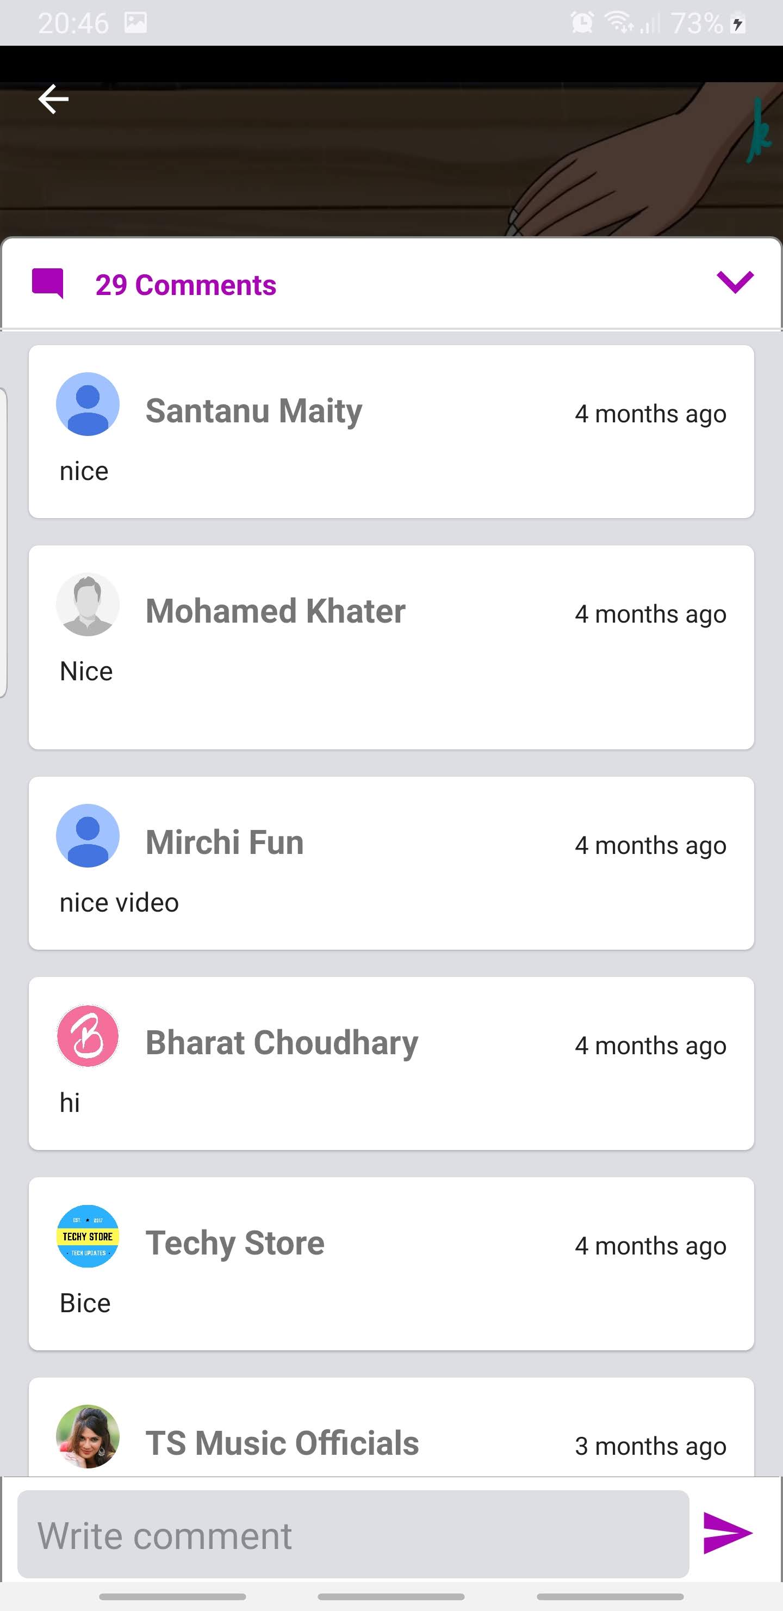Select the Bharat Choudhary username
Screen dimensions: 783x1611
pyautogui.click(x=282, y=1042)
